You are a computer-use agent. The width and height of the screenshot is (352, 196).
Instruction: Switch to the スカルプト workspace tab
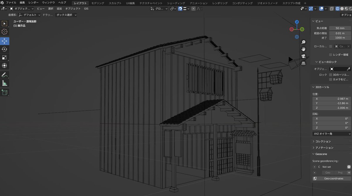[x=115, y=3]
